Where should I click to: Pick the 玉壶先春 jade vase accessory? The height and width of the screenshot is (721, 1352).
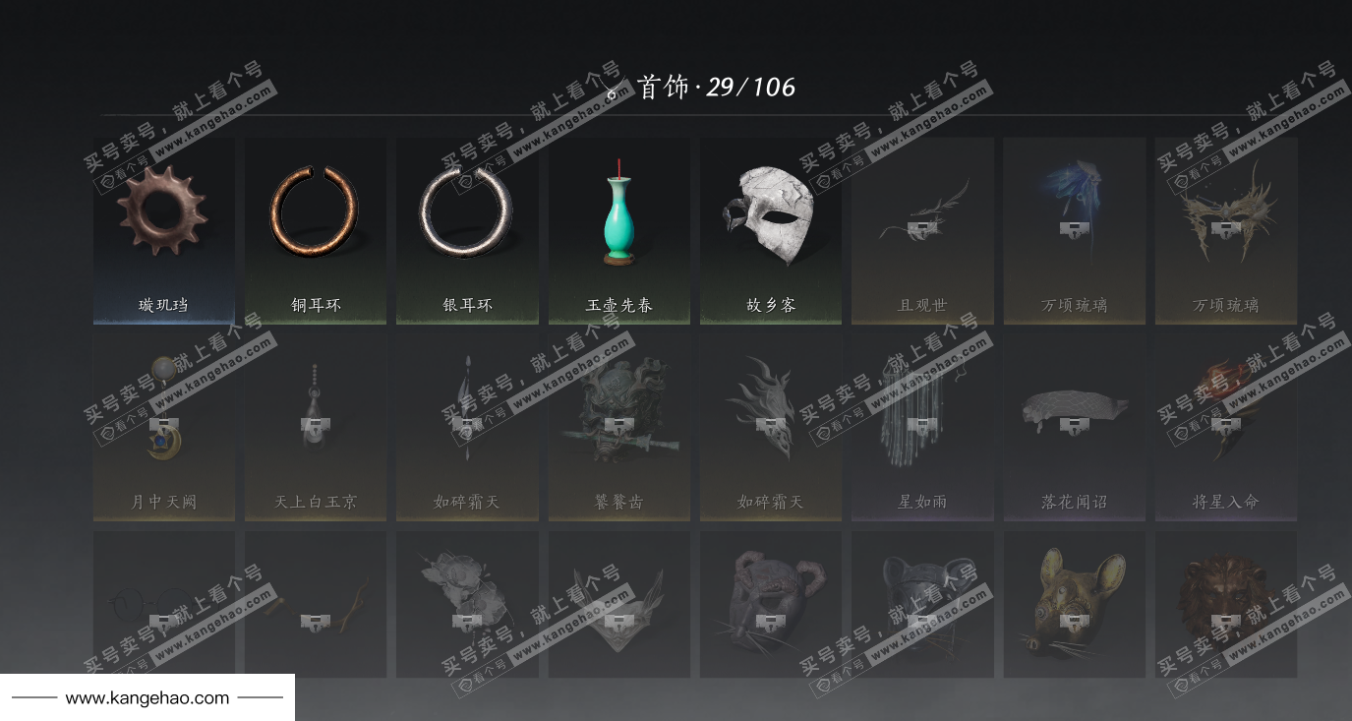point(619,230)
